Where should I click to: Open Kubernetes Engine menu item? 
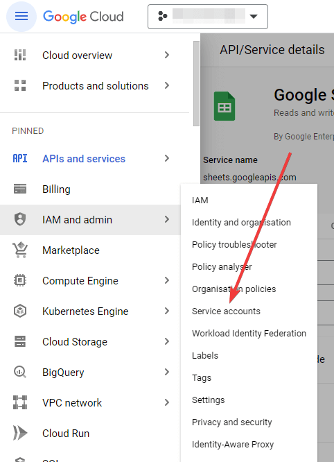click(x=85, y=311)
